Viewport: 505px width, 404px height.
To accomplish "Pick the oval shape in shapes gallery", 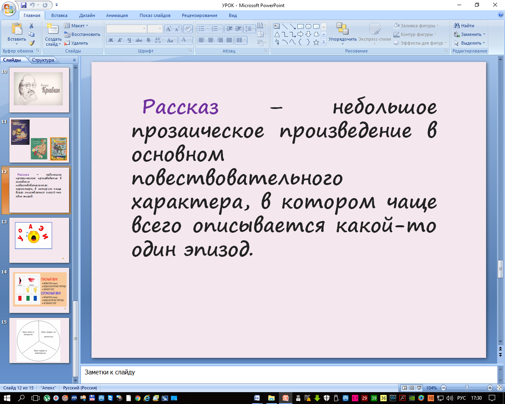I will [308, 26].
